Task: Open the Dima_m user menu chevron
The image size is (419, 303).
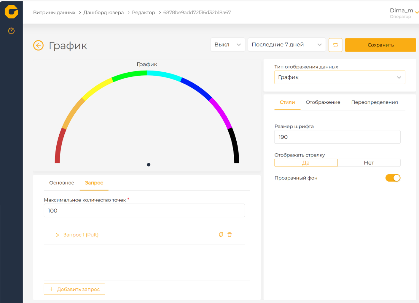Action: (417, 13)
